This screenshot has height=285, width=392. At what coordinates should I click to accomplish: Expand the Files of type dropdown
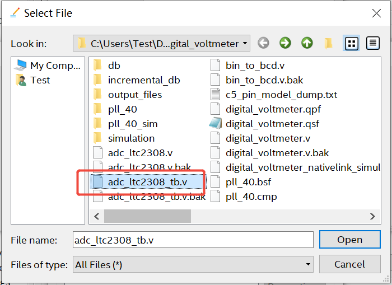(x=193, y=264)
